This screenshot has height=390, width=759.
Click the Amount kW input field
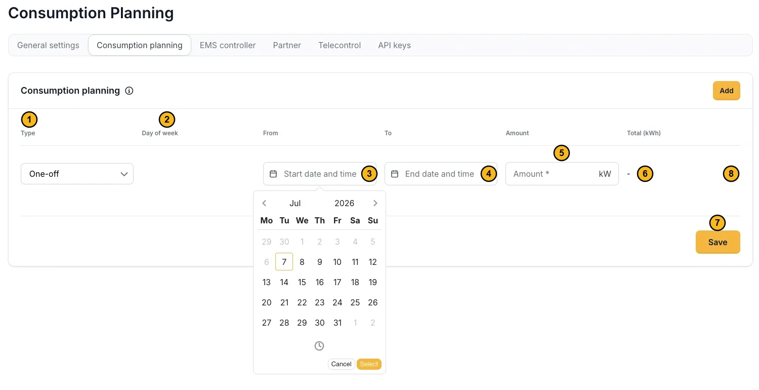(x=562, y=174)
